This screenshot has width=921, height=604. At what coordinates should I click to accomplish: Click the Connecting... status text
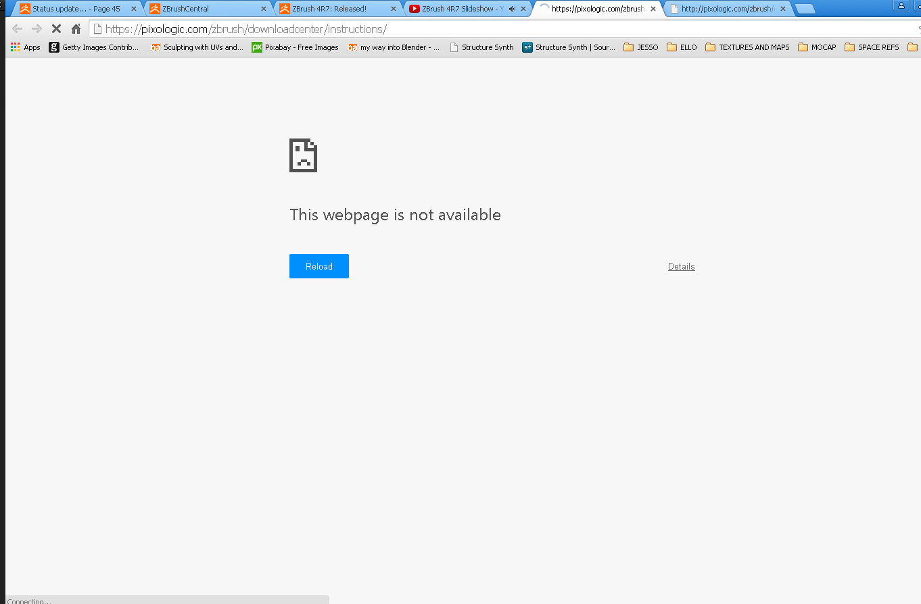29,601
